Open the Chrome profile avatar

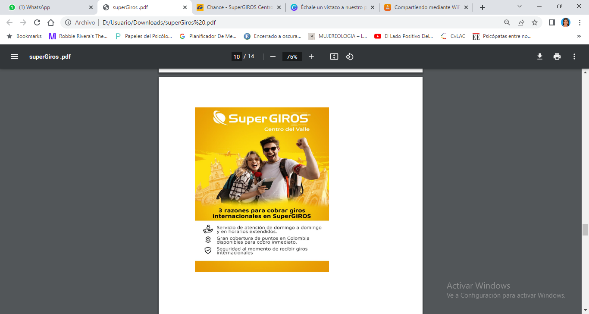coord(566,22)
